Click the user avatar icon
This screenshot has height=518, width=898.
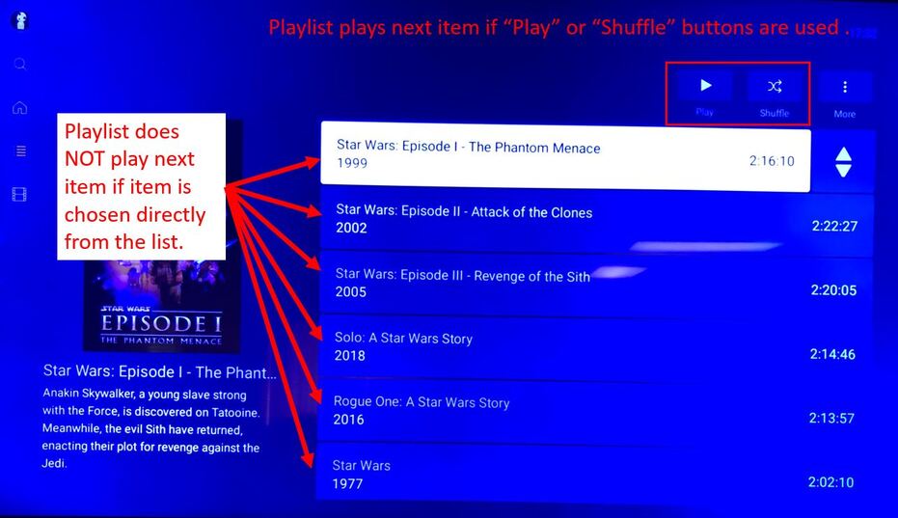coord(20,20)
